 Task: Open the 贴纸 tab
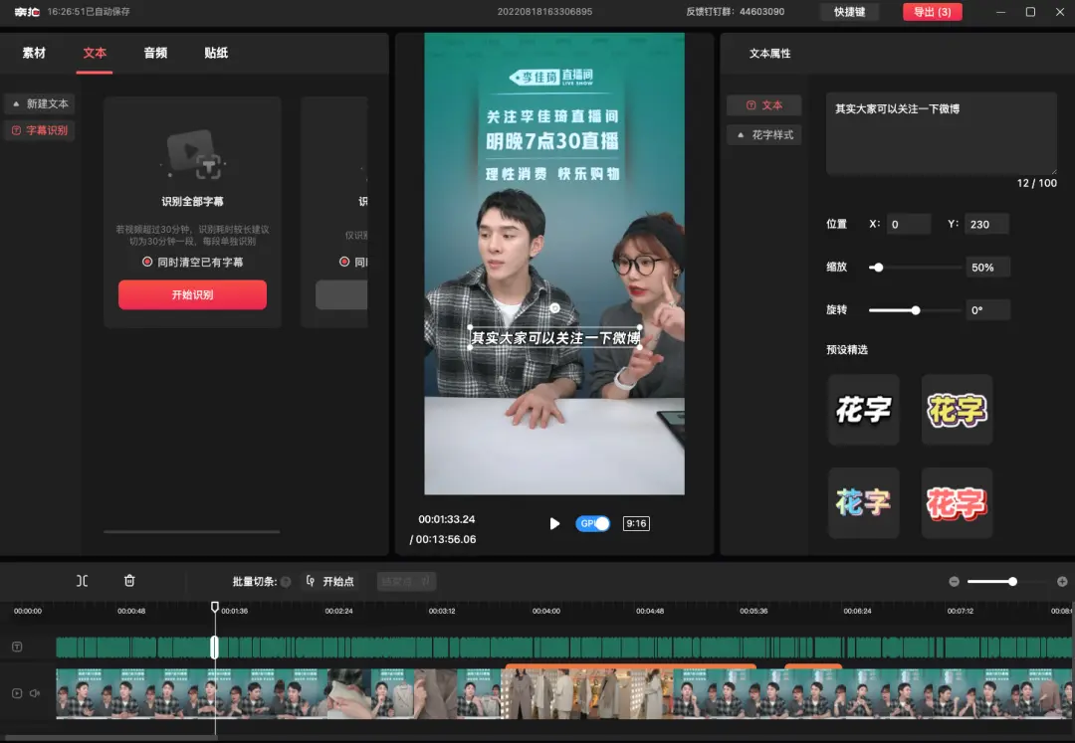pyautogui.click(x=216, y=53)
